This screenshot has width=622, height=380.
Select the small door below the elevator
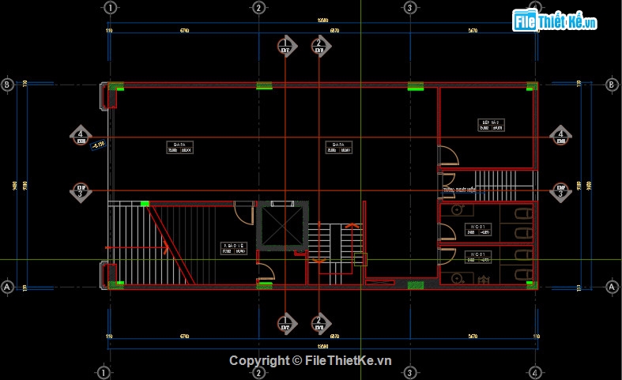click(x=266, y=272)
